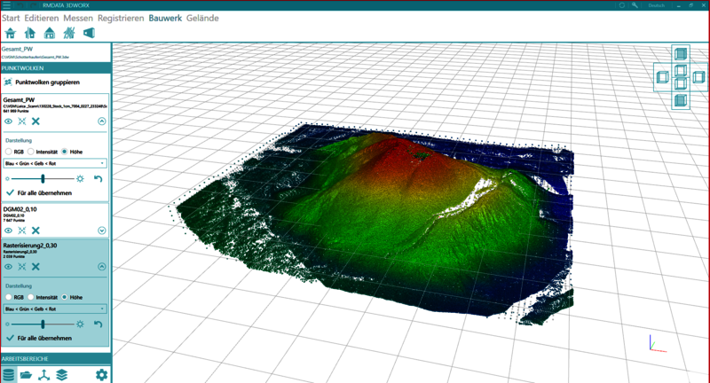Click Für alle übernehmen under Gesamt_PW
The width and height of the screenshot is (710, 383).
pyautogui.click(x=39, y=192)
